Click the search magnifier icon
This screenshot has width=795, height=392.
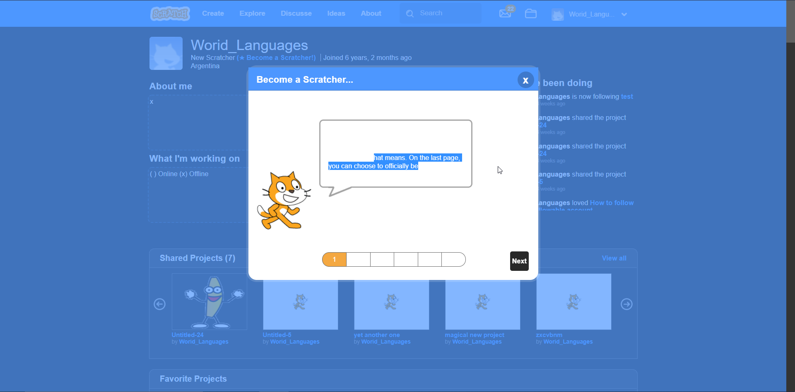click(x=410, y=13)
